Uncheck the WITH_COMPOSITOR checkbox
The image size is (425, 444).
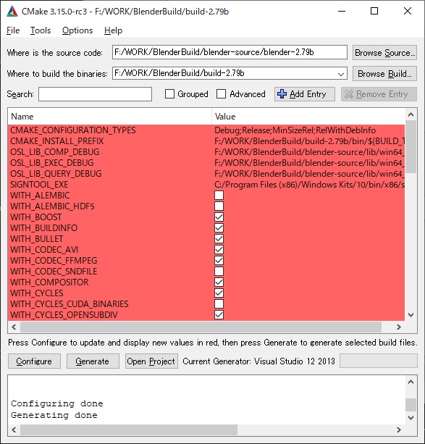point(219,282)
